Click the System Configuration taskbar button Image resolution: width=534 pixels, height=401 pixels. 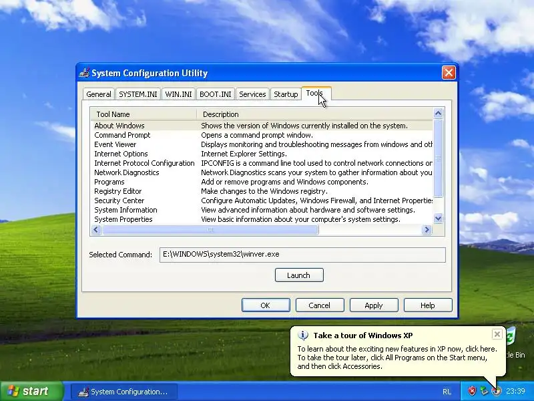124,392
